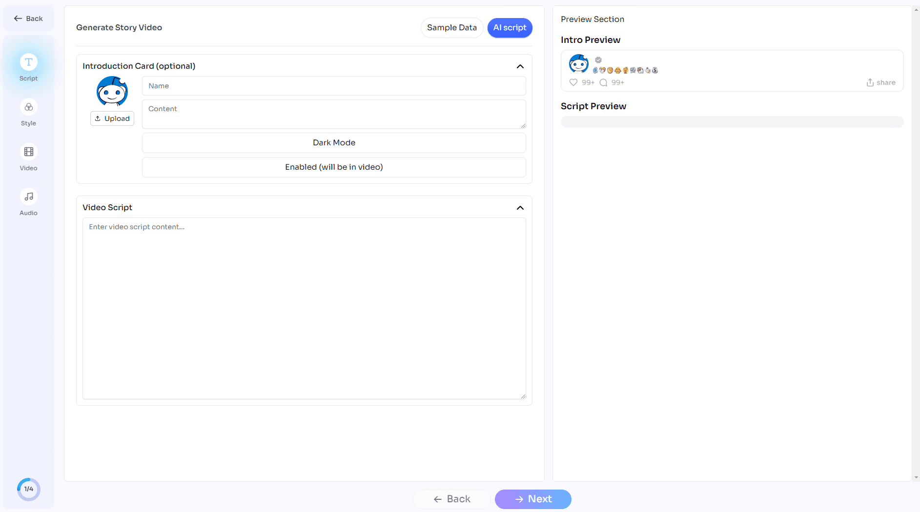Toggle the Dark Mode option
920x512 pixels.
coord(334,143)
